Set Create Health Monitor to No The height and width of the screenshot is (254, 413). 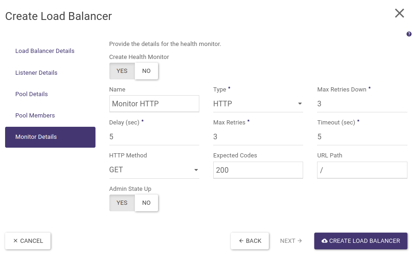point(146,71)
